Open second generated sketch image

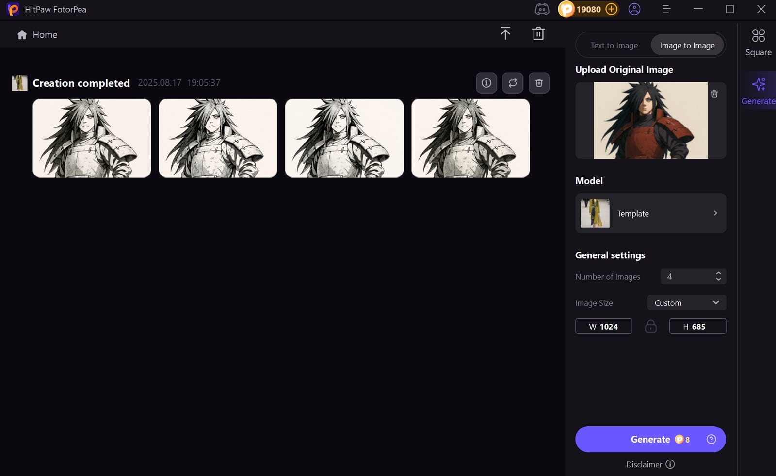tap(218, 138)
